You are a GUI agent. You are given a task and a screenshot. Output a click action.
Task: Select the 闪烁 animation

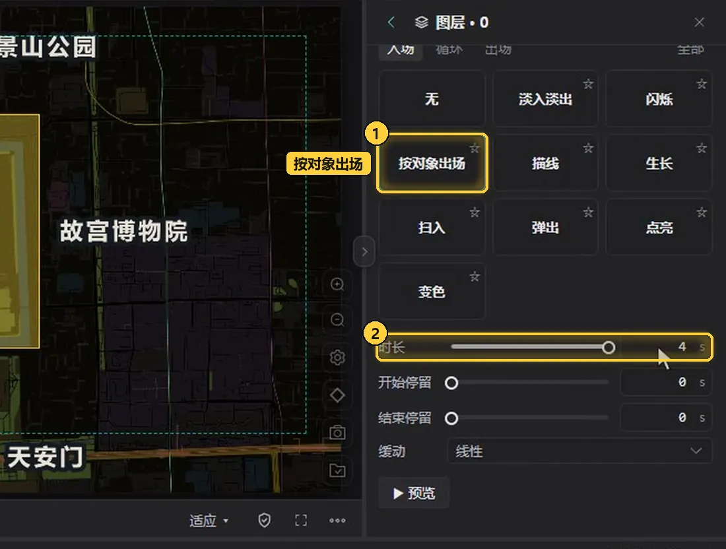pos(659,98)
